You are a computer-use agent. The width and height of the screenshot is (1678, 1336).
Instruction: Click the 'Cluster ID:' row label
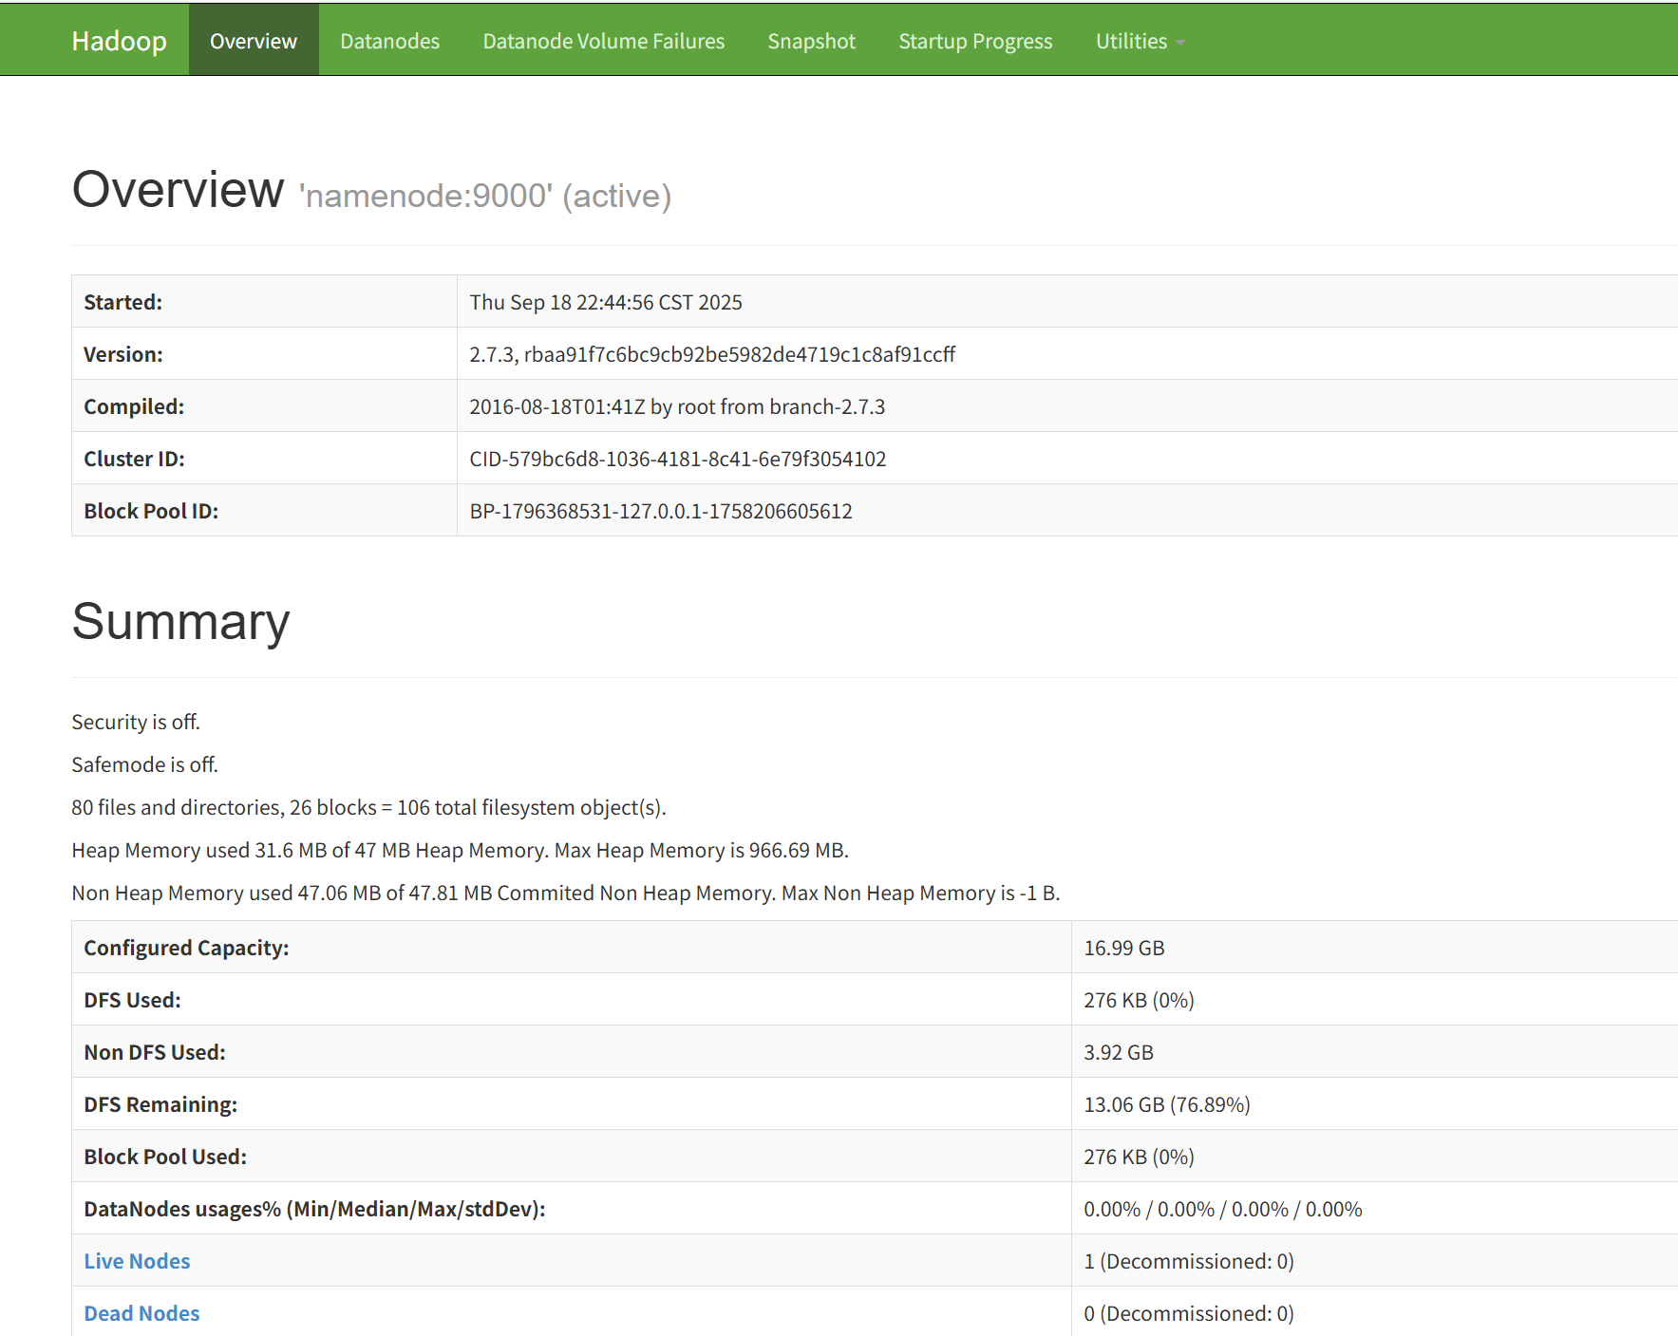pyautogui.click(x=134, y=459)
